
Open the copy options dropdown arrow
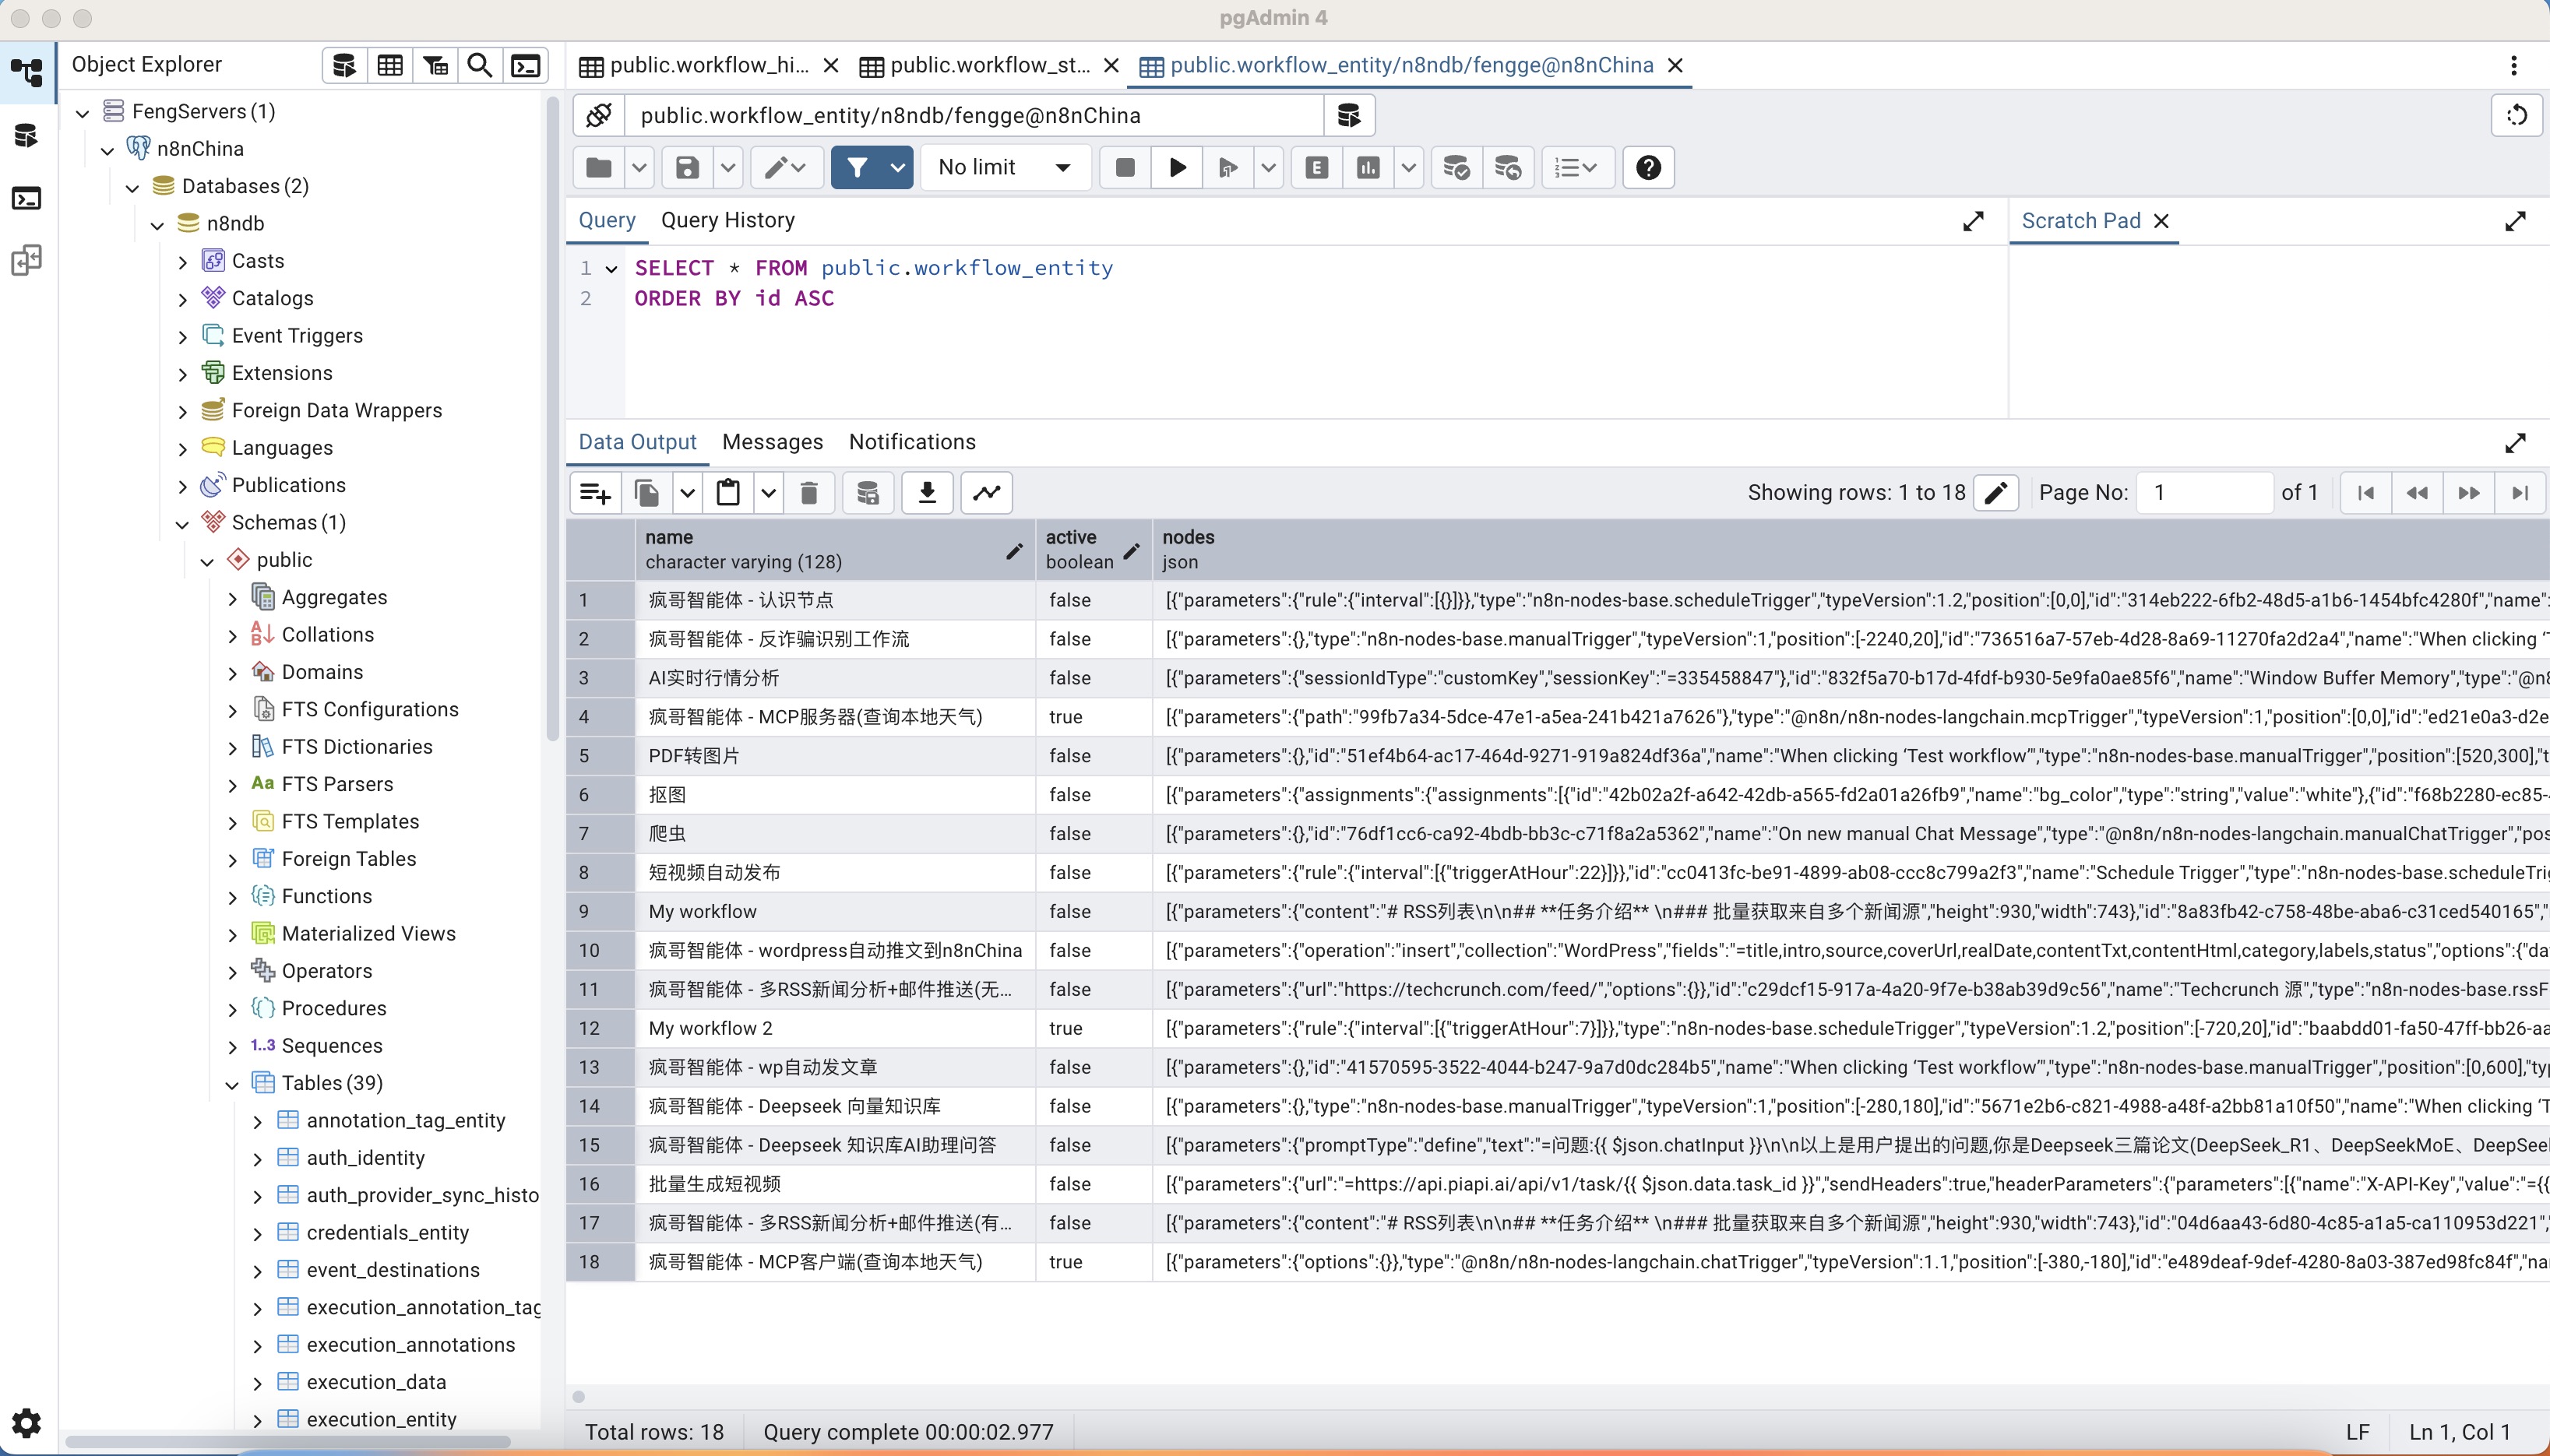point(687,493)
